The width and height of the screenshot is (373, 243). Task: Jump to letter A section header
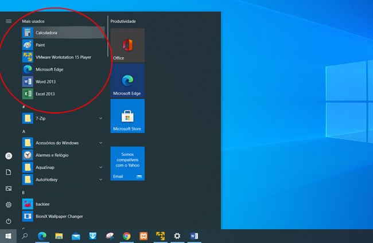click(24, 131)
